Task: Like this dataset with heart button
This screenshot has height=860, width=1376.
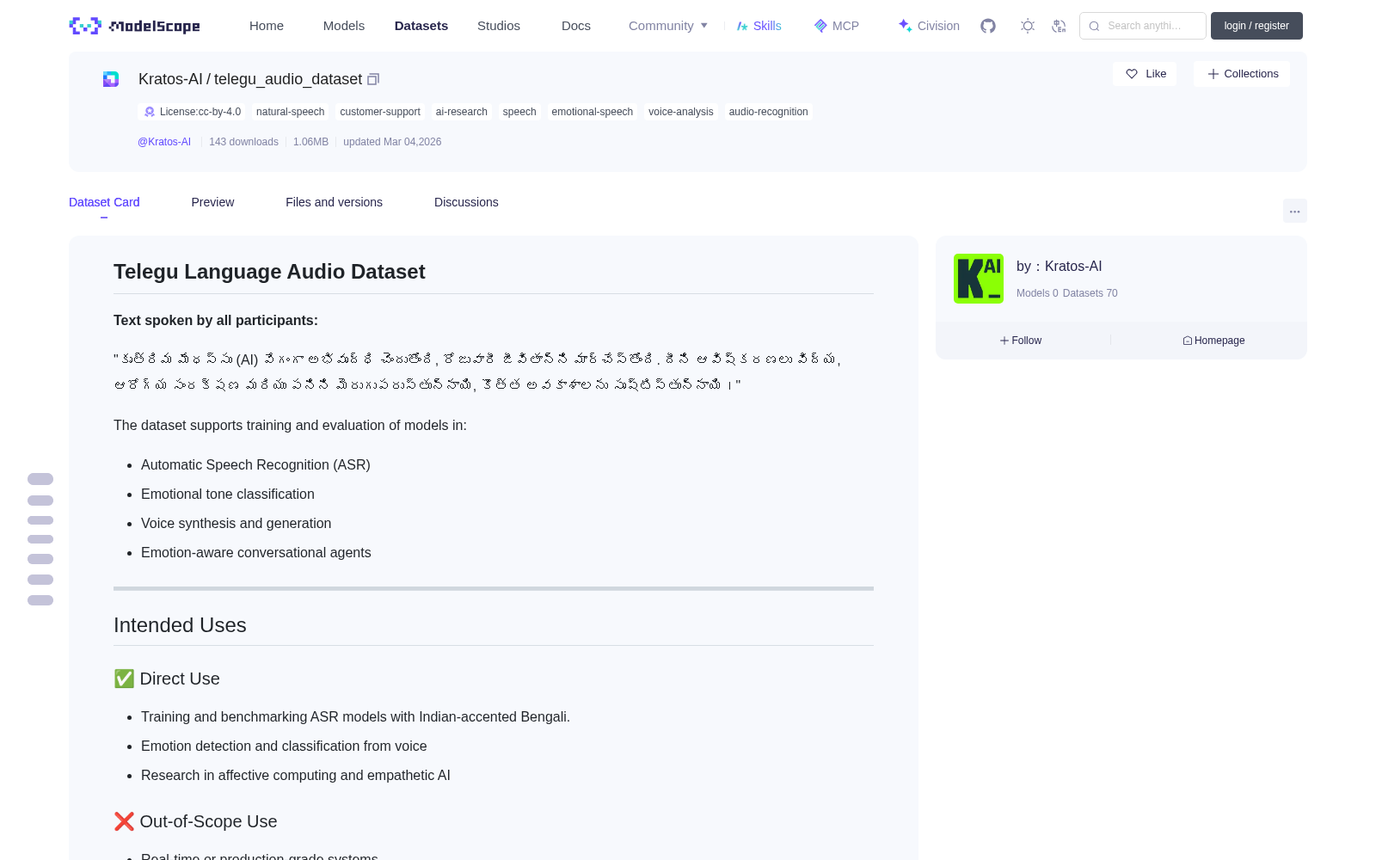Action: tap(1145, 74)
